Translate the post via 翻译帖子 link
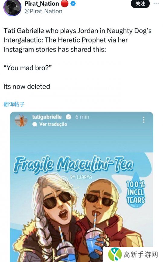Image resolution: width=163 pixels, height=262 pixels. (x=14, y=104)
